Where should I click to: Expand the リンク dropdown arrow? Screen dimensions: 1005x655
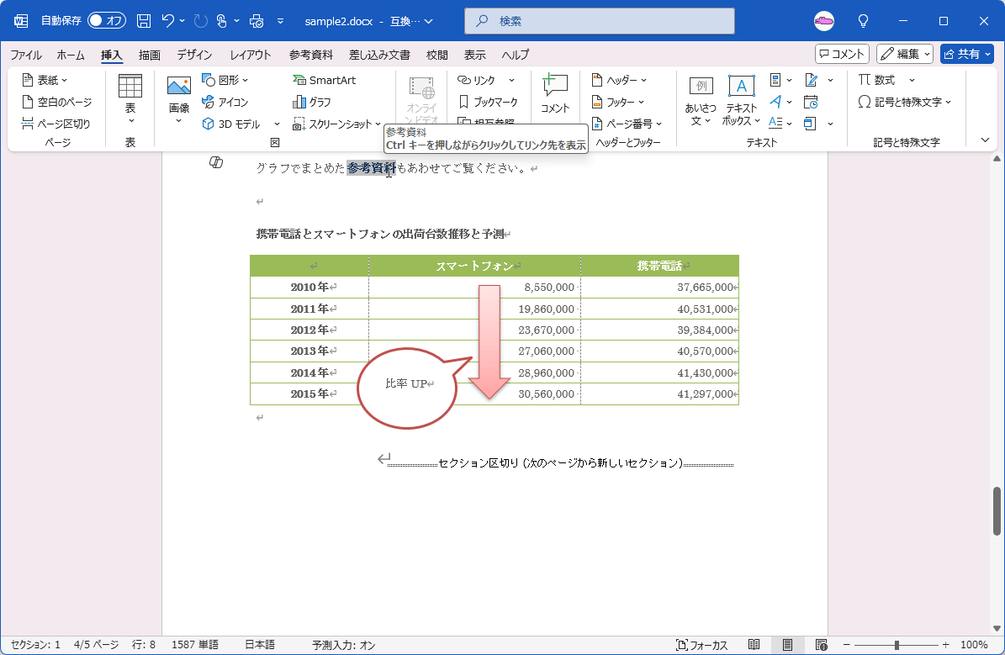[x=511, y=80]
